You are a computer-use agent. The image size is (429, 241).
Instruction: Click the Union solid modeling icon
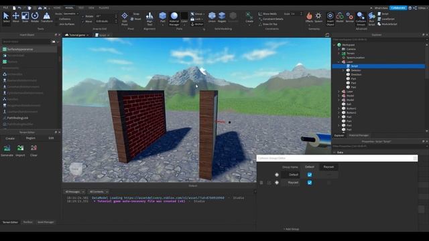(x=212, y=17)
